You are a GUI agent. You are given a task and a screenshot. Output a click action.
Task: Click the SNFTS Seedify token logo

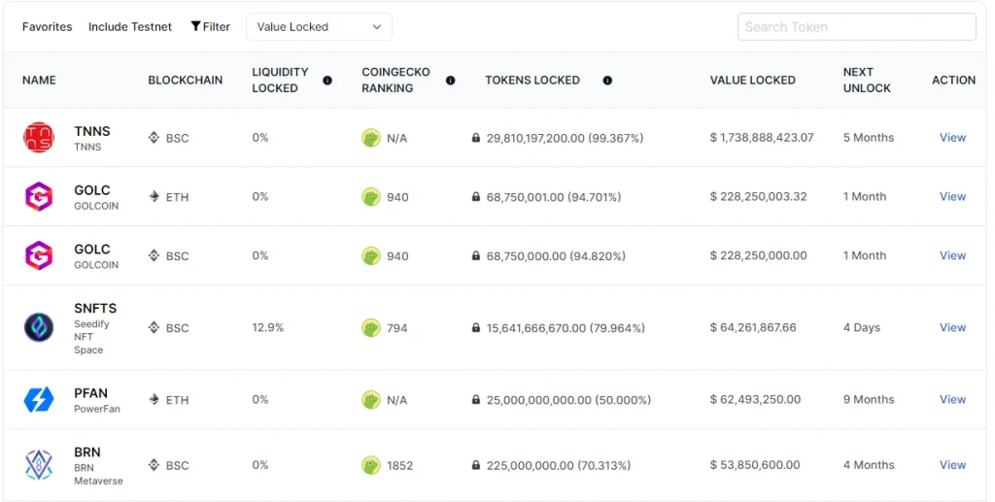tap(39, 327)
